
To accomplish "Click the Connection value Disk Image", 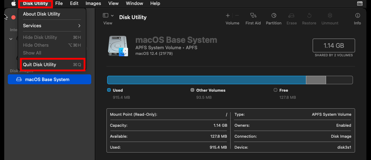I will [x=341, y=136].
